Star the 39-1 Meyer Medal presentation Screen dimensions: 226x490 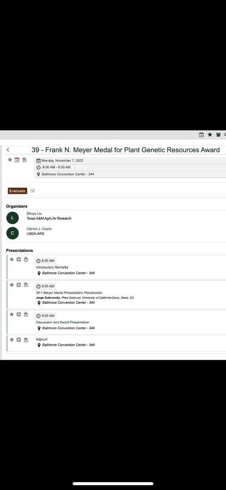coord(12,285)
